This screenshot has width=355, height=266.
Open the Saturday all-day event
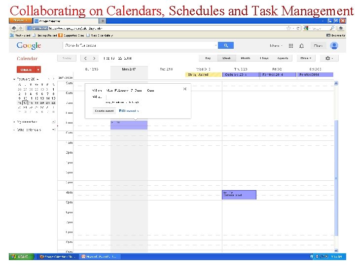[x=315, y=75]
